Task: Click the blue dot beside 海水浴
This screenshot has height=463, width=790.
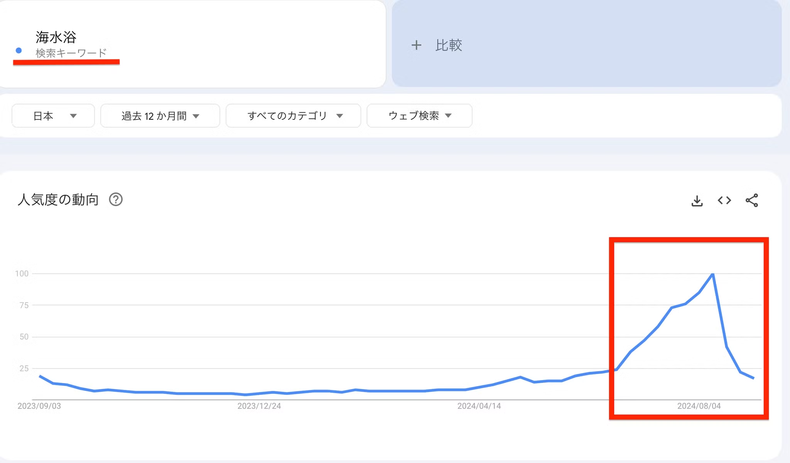Action: (x=19, y=51)
